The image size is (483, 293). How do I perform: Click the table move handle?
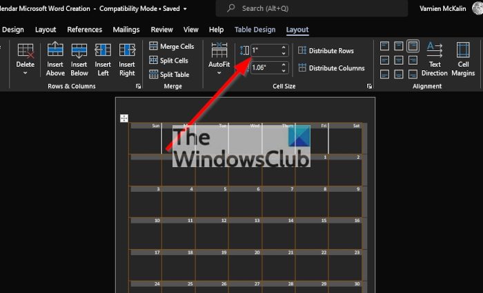124,118
